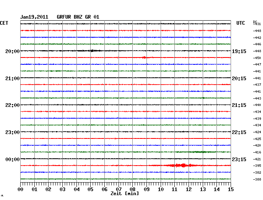Select the '20:15' UTC time label
The height and width of the screenshot is (200, 263).
point(239,79)
